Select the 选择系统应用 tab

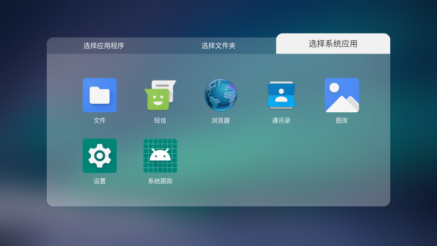pos(333,44)
